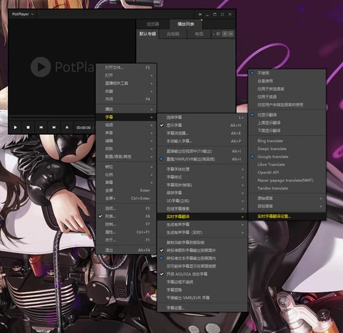Expand the 打开 submenu
This screenshot has height=333, width=343.
[126, 76]
